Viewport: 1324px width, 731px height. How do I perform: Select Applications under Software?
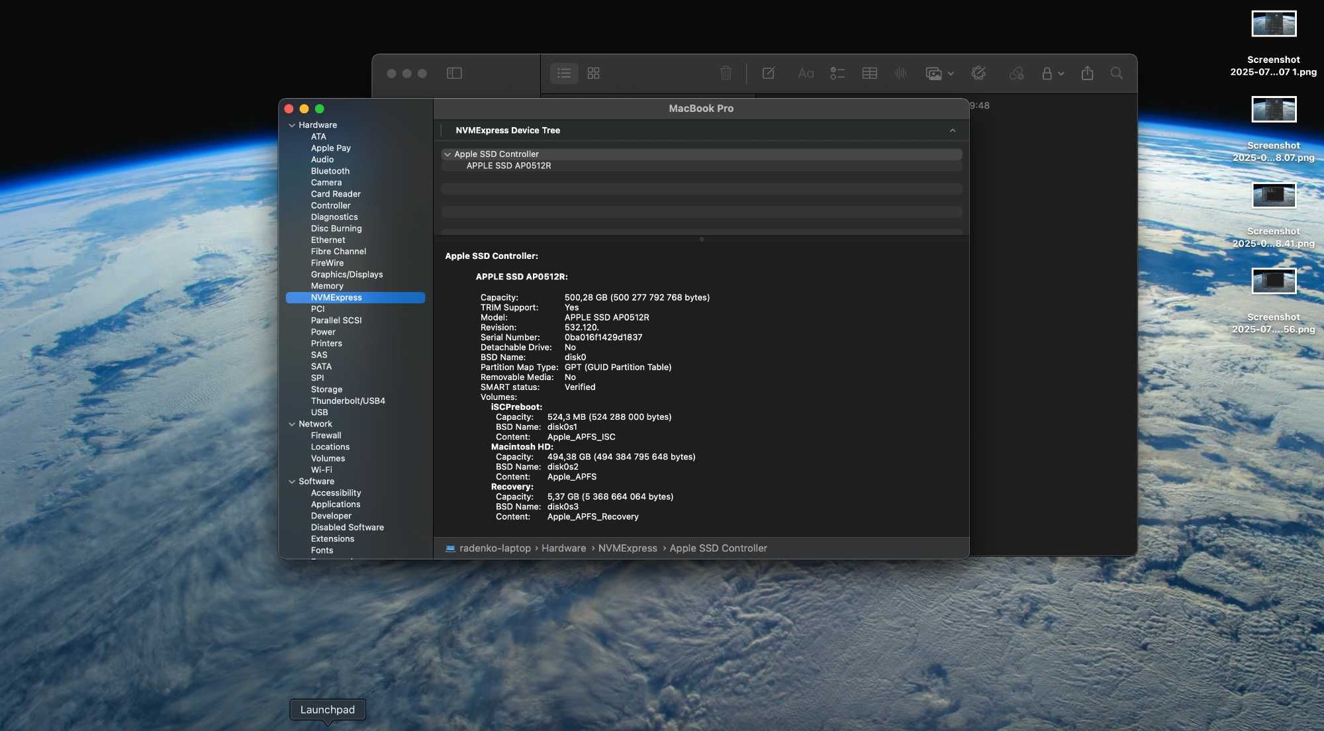tap(336, 505)
